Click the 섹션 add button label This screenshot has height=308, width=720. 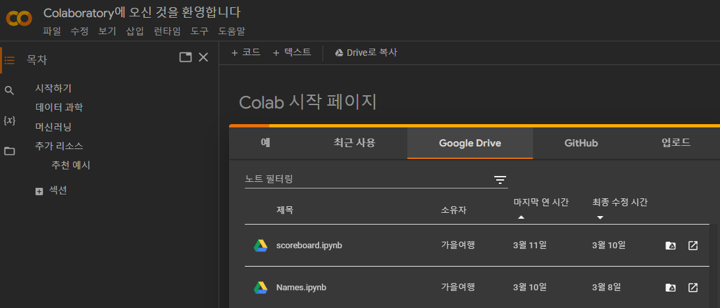[x=58, y=190]
